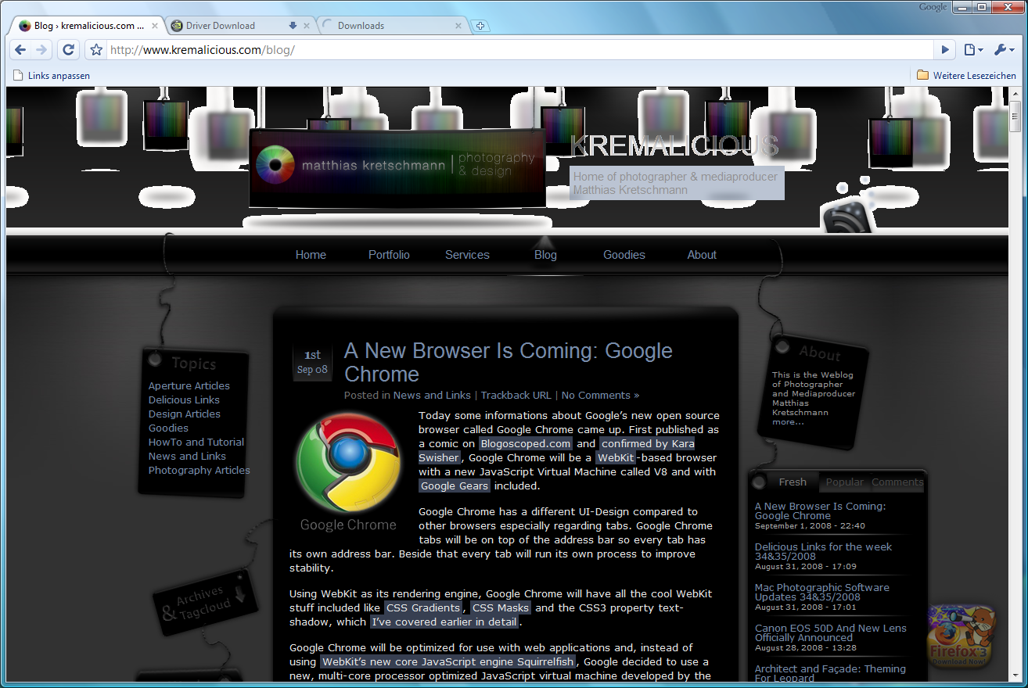This screenshot has height=688, width=1028.
Task: Close the Driver Download tab
Action: pyautogui.click(x=307, y=26)
